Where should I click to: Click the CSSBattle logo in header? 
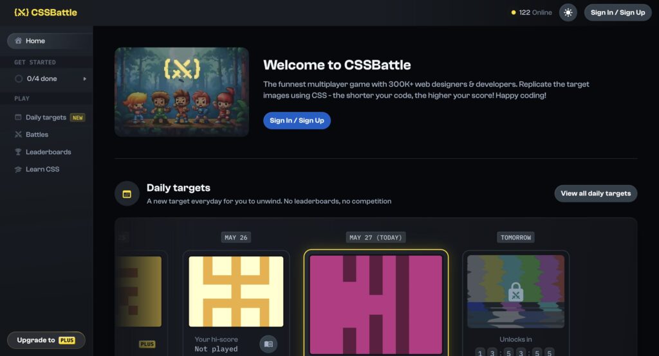46,13
